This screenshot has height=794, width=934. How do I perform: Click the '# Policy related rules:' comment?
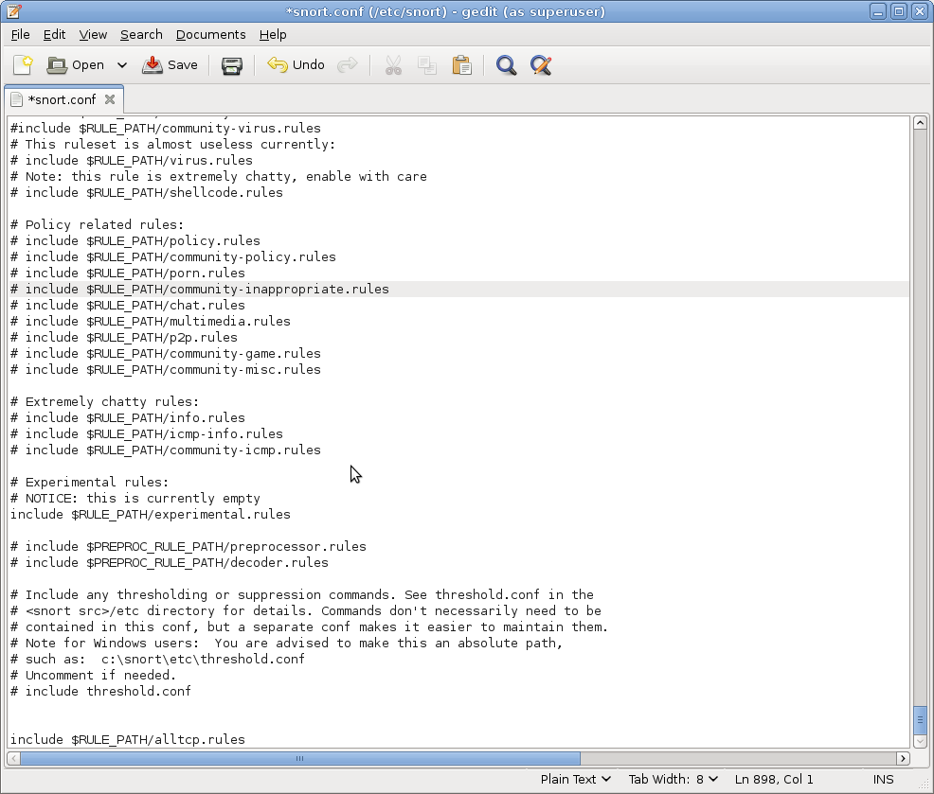pos(97,225)
